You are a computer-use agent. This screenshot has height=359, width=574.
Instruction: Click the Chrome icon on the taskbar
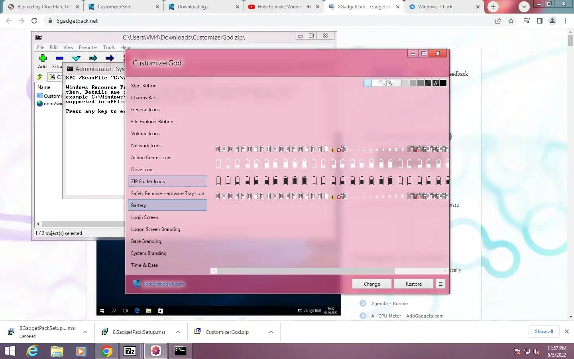click(x=106, y=351)
